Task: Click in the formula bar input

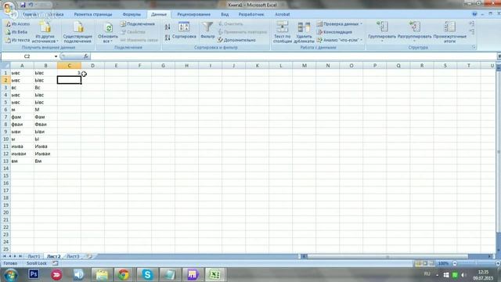Action: point(294,56)
